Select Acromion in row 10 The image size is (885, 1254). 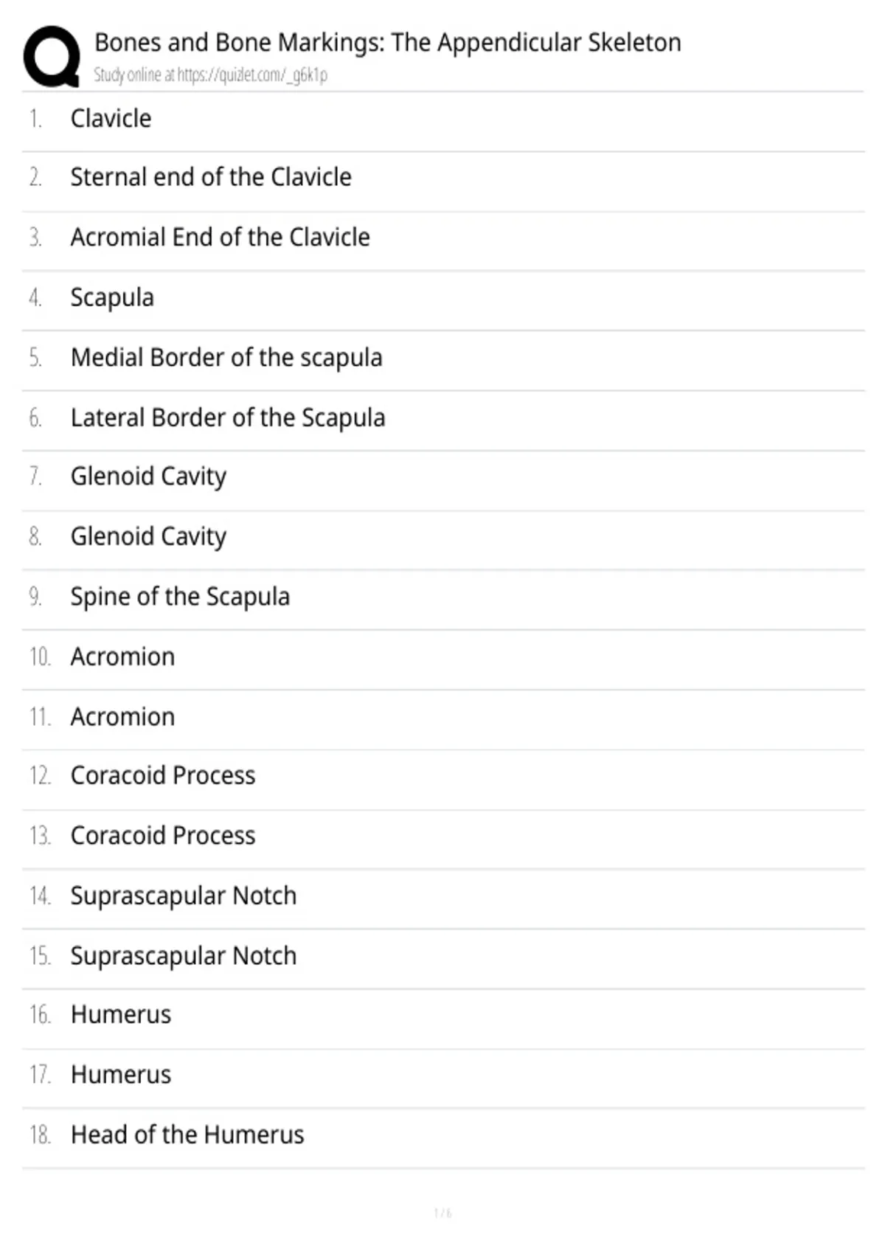(122, 657)
